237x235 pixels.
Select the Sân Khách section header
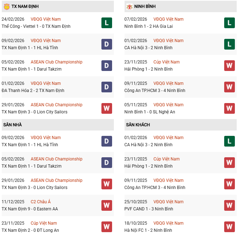138,125
